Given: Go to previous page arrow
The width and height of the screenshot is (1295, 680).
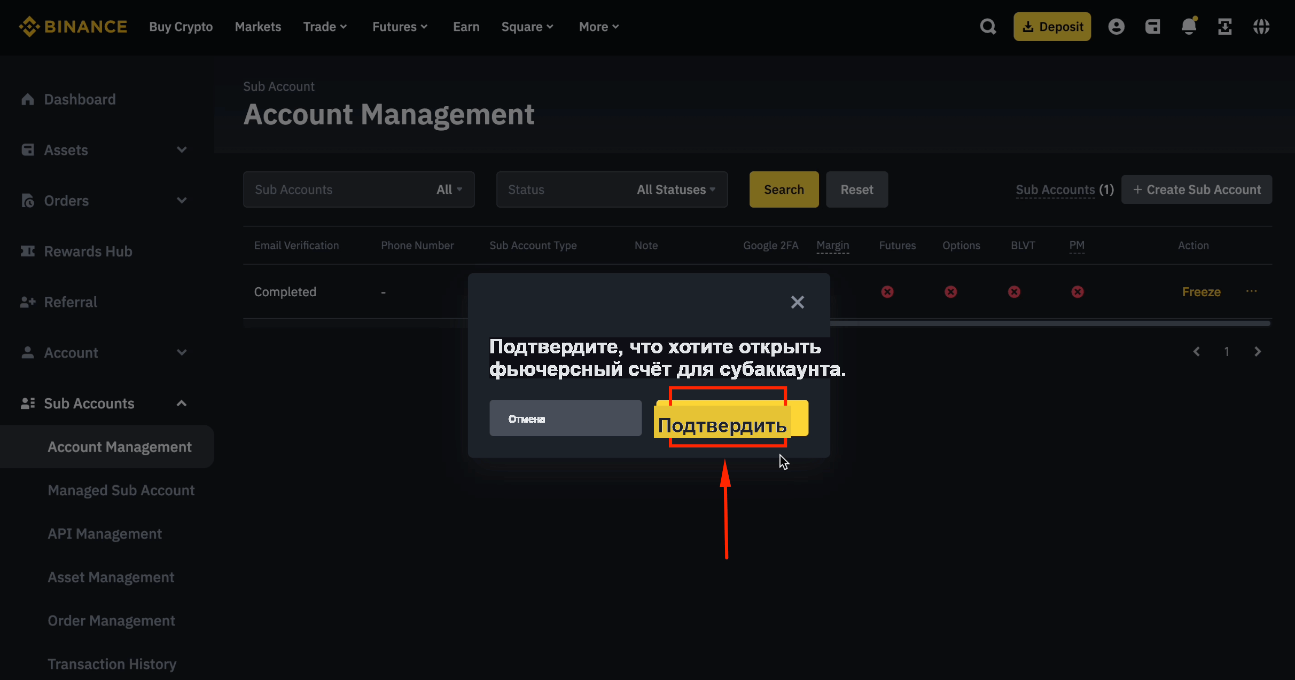Looking at the screenshot, I should coord(1197,352).
